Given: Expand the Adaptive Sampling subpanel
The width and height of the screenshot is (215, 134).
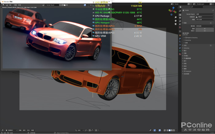Looking at the screenshot, I should (184, 38).
